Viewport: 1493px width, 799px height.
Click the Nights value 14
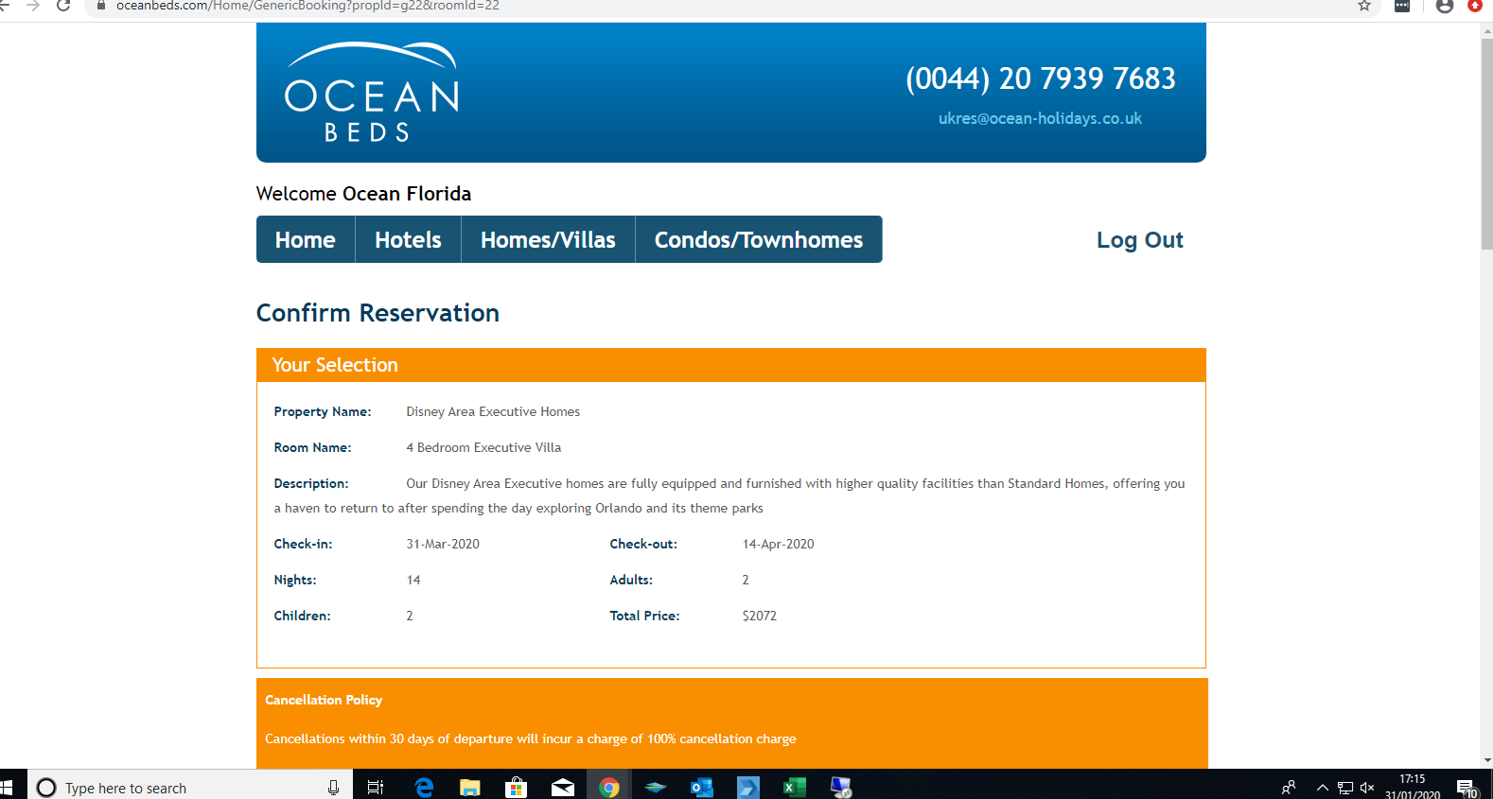coord(413,580)
